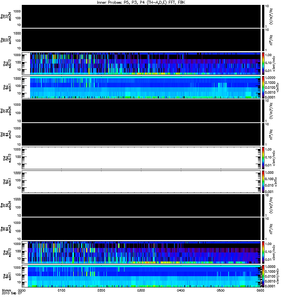Click the 0600 time axis label

[x=260, y=290]
